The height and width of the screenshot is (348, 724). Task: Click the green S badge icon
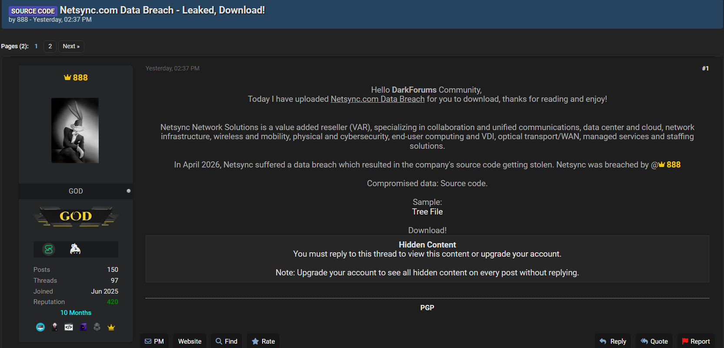click(49, 249)
